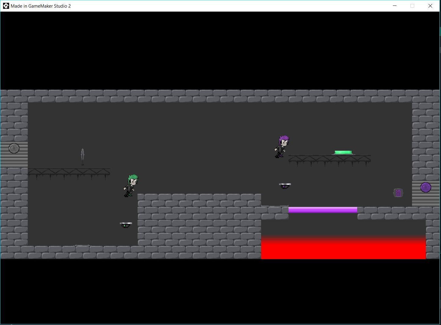
Task: Click the hovering drone with green eyes
Action: tap(126, 225)
